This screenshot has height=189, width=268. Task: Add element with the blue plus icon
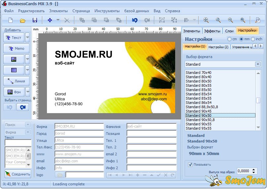[x=50, y=20]
